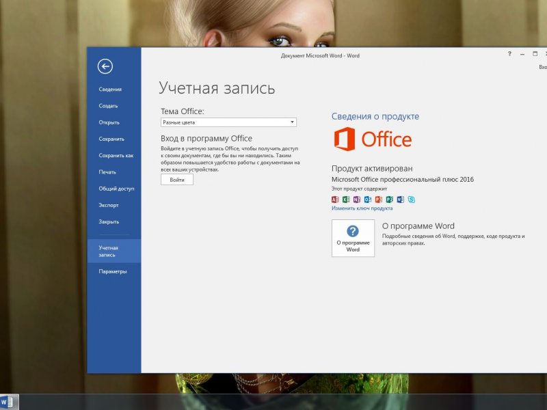Click the Войти sign-in button
The height and width of the screenshot is (410, 547).
click(177, 180)
